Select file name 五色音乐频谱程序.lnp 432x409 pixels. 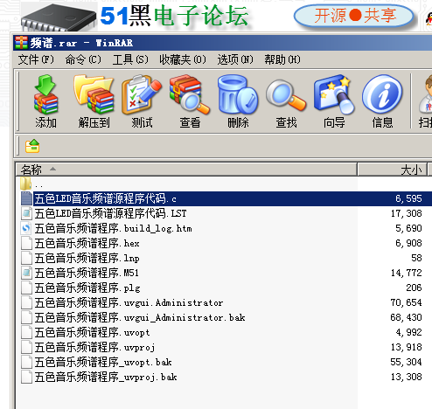(x=87, y=258)
